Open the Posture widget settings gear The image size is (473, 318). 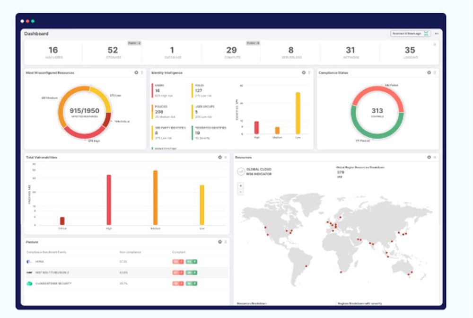point(220,241)
